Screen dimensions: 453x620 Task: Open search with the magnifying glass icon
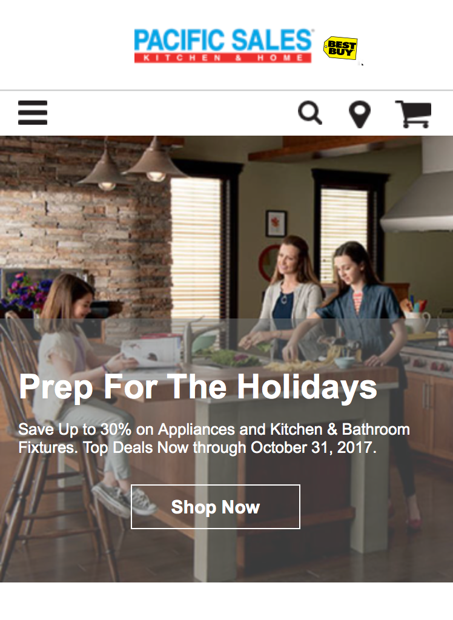(x=310, y=113)
